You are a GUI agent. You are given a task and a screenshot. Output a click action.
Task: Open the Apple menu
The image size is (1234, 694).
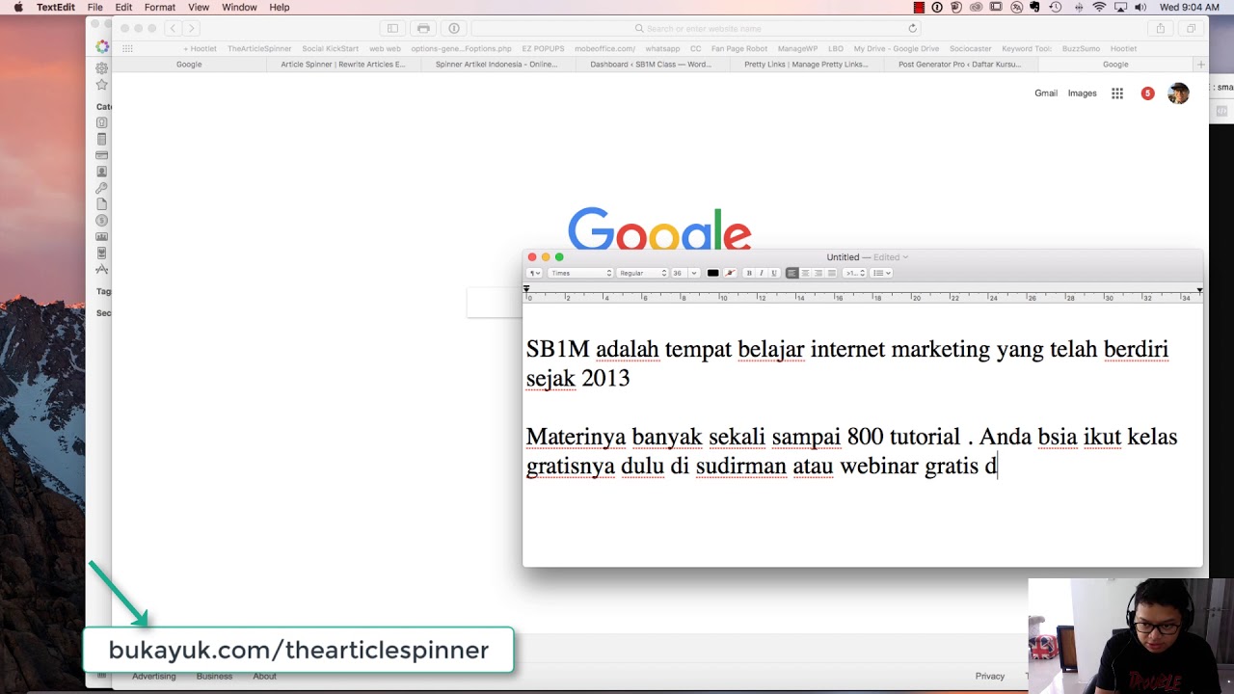click(18, 7)
